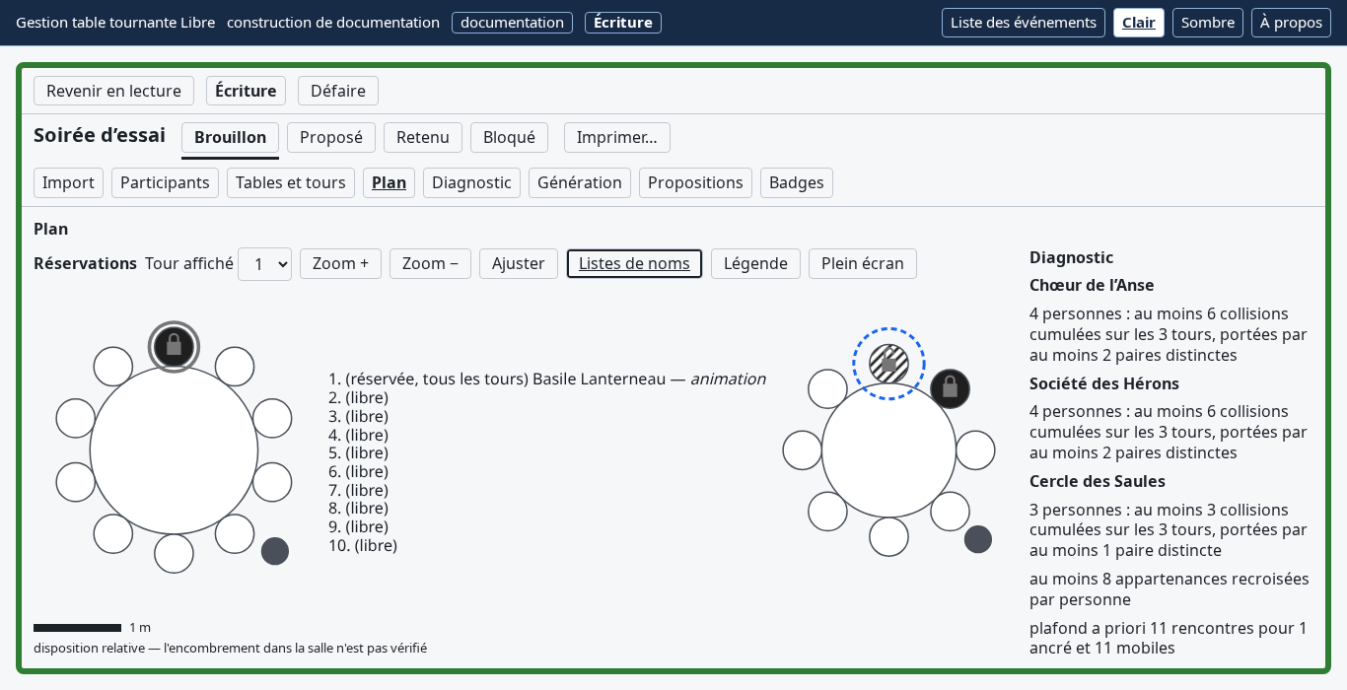1347x690 pixels.
Task: Open the À propos page
Action: pyautogui.click(x=1291, y=23)
